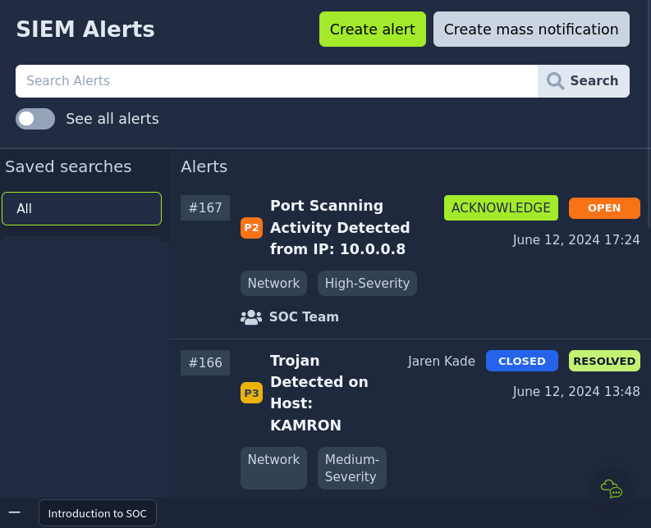Click the P2 priority badge

[x=251, y=228]
